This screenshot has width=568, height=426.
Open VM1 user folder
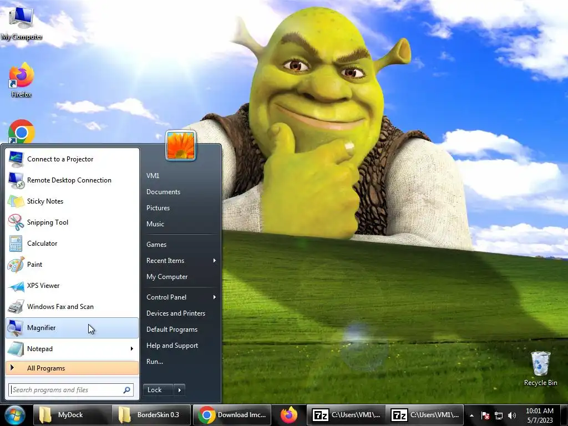(153, 176)
